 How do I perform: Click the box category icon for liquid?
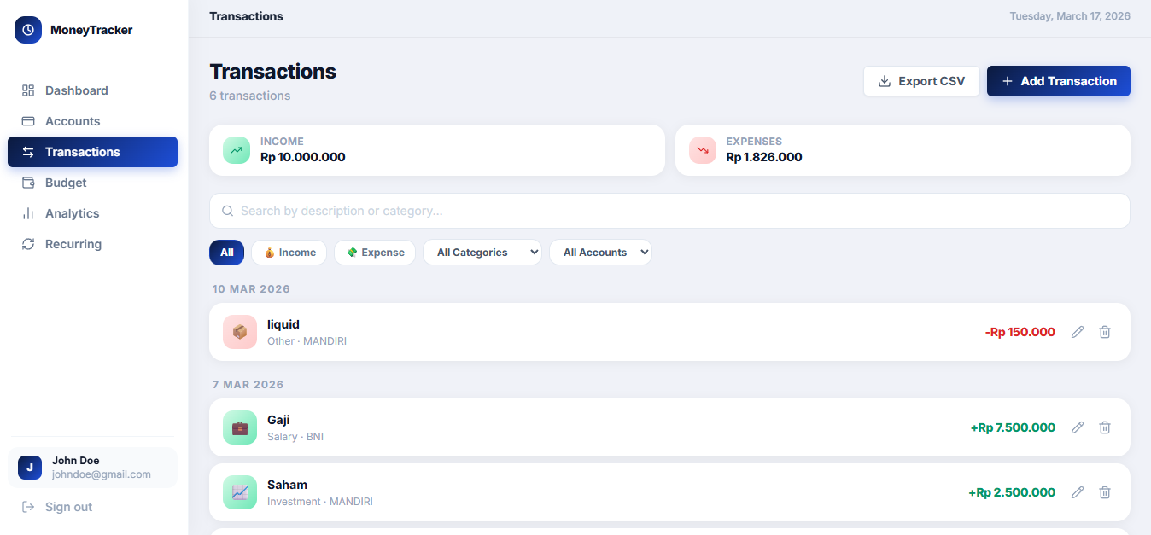tap(240, 332)
